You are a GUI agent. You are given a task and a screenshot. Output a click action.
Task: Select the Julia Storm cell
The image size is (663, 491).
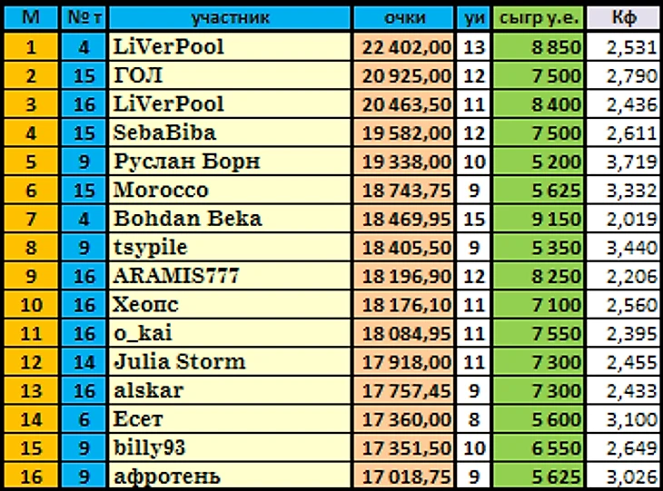coord(230,362)
